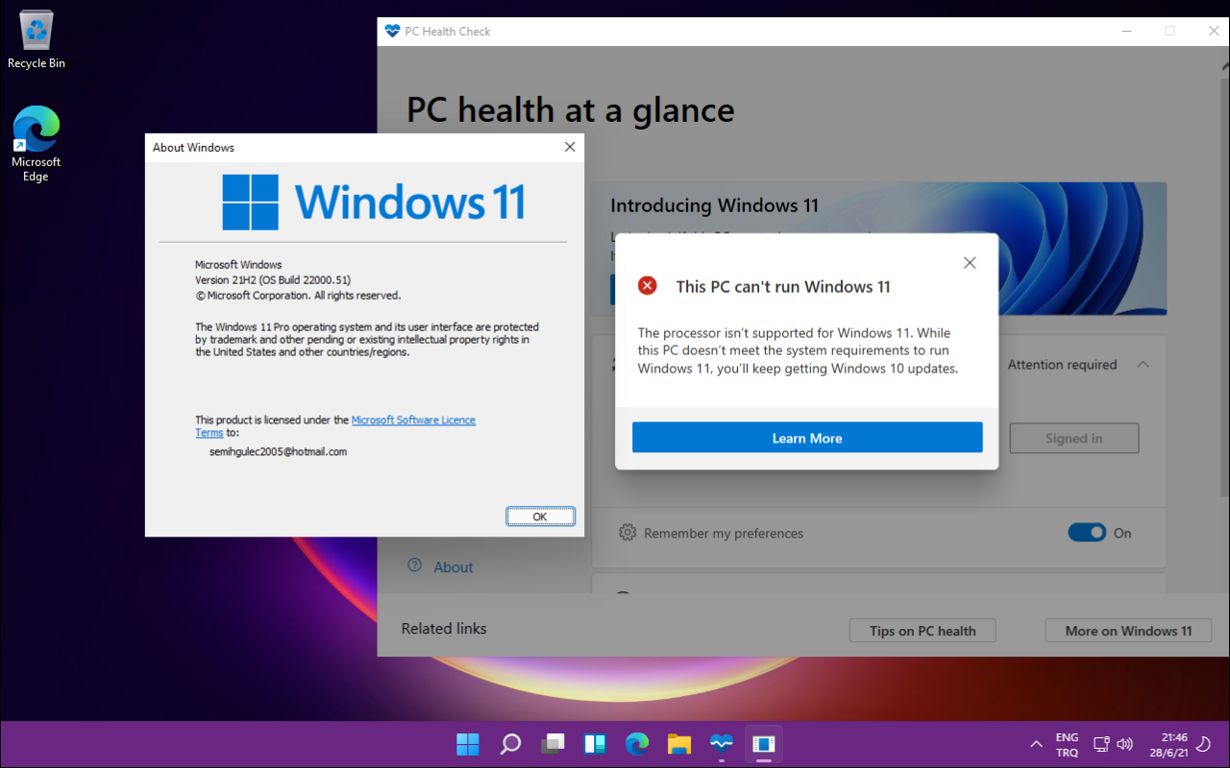The height and width of the screenshot is (768, 1230).
Task: Close the PC Health Check window
Action: (x=1212, y=31)
